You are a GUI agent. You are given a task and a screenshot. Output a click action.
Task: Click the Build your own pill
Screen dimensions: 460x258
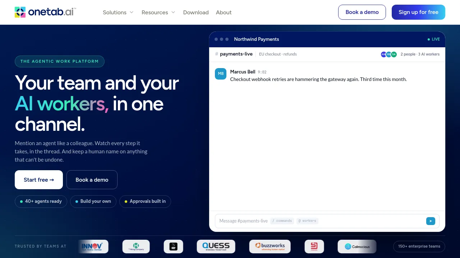[93, 201]
